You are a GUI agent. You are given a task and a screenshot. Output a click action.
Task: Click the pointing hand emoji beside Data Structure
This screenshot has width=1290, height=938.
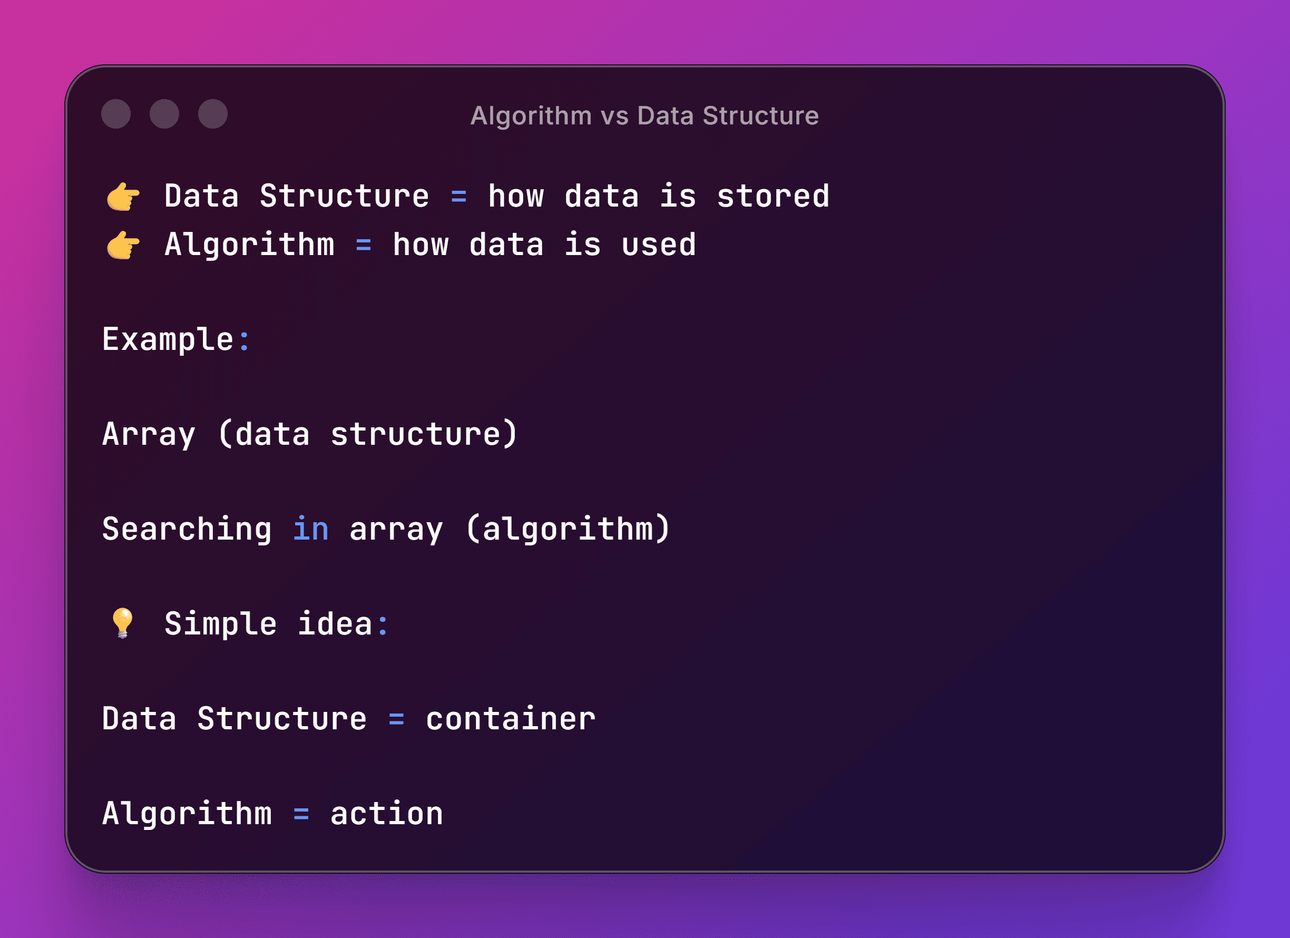coord(123,197)
